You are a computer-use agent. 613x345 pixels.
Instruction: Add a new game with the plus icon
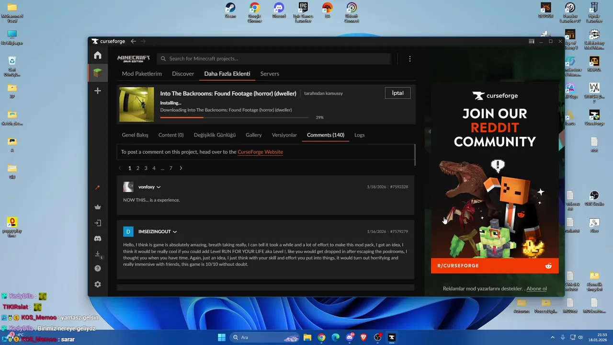click(x=98, y=91)
